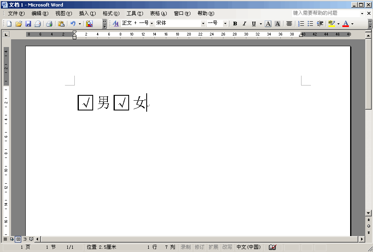Click the checked box before 男
The height and width of the screenshot is (252, 373).
point(85,103)
